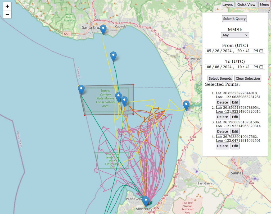271x214 pixels.
Task: Open the MMSI dropdown set to Any
Action: coord(235,35)
